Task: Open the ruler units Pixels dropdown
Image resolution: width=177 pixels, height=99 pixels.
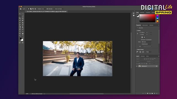Action: pyautogui.click(x=149, y=52)
